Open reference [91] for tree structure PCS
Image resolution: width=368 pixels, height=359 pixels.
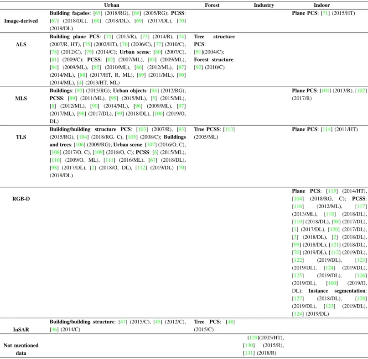(198, 52)
